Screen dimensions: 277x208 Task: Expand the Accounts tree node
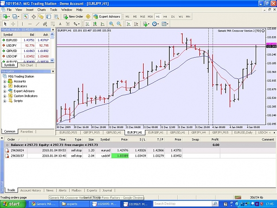[5, 82]
